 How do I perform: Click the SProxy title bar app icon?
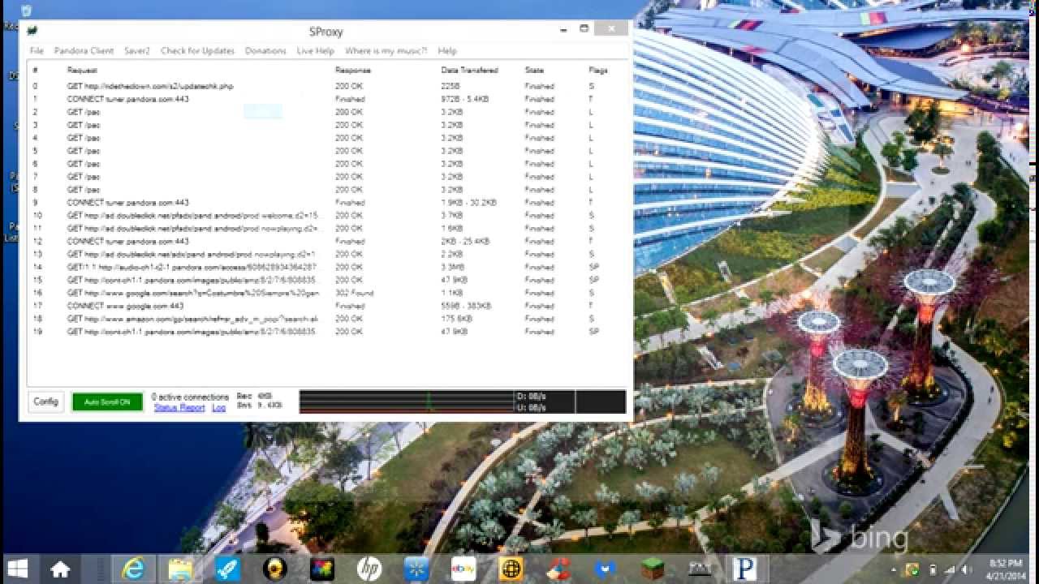point(32,31)
